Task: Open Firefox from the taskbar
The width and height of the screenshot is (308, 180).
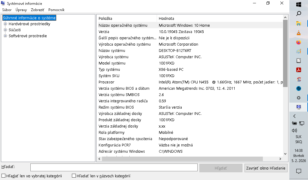Action: coord(299,42)
